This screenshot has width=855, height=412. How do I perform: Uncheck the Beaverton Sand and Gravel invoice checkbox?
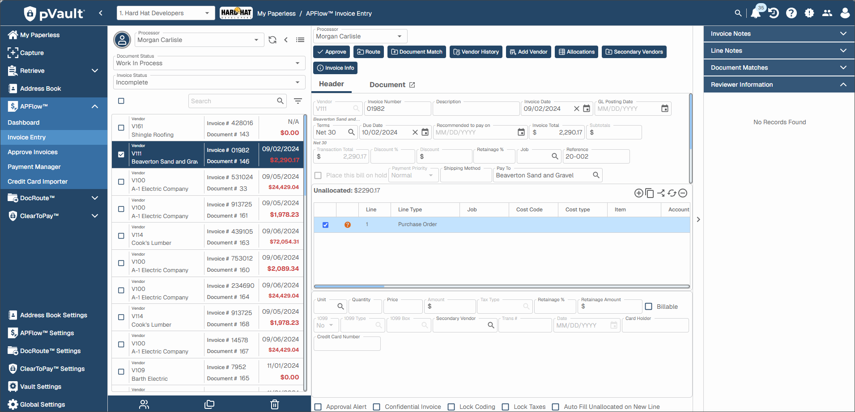point(121,155)
